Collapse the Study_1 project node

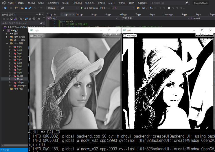click(4, 30)
